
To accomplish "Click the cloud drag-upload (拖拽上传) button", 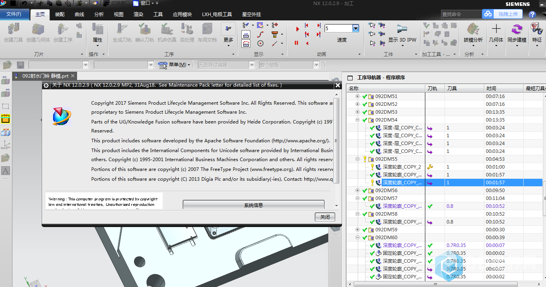I will click(x=503, y=14).
